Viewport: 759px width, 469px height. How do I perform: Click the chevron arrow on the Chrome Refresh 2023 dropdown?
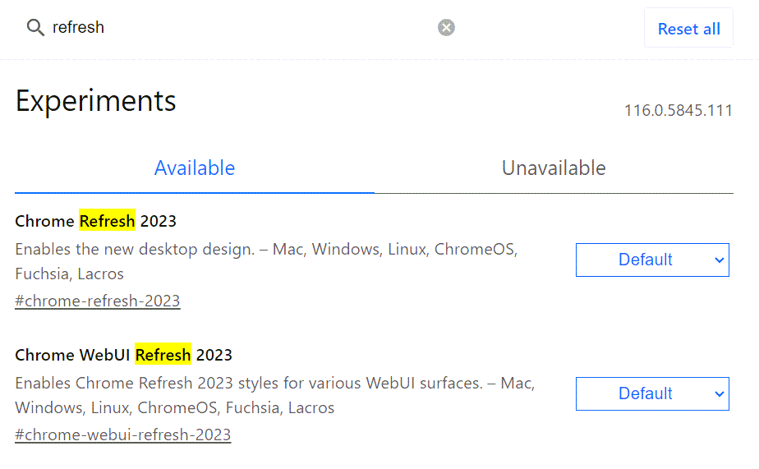(x=719, y=260)
